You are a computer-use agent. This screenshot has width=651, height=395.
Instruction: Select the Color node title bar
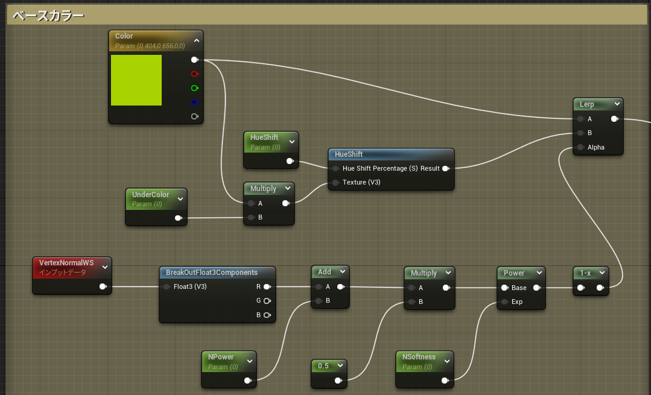(x=156, y=40)
